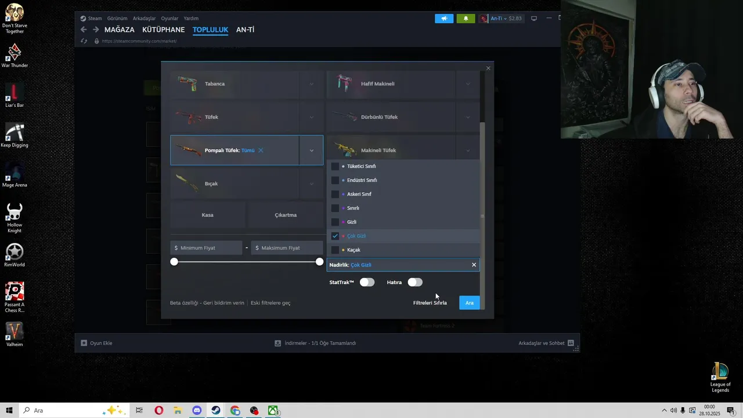Screen dimensions: 743x418
Task: Select the Çıkartma category button
Action: [286, 215]
